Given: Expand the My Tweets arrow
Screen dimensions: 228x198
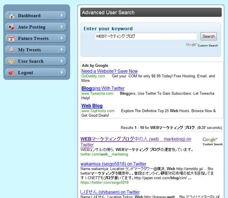Looking at the screenshot, I should (x=62, y=50).
